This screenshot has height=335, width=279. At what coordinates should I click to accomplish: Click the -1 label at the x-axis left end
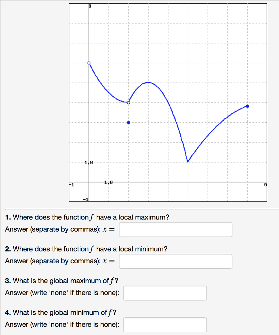point(71,185)
